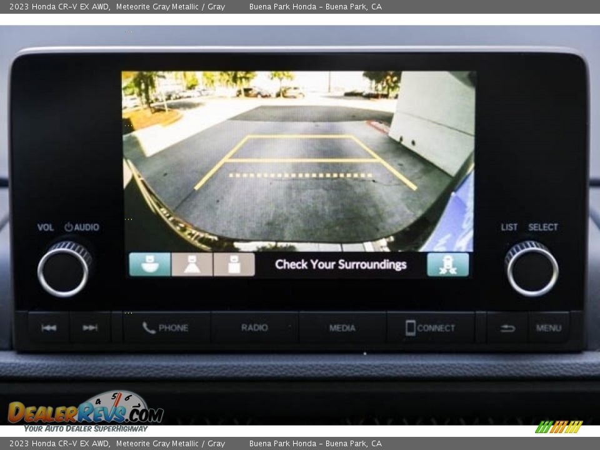Click Buena Park Honda in bottom caption
600x450 pixels.
[282, 444]
